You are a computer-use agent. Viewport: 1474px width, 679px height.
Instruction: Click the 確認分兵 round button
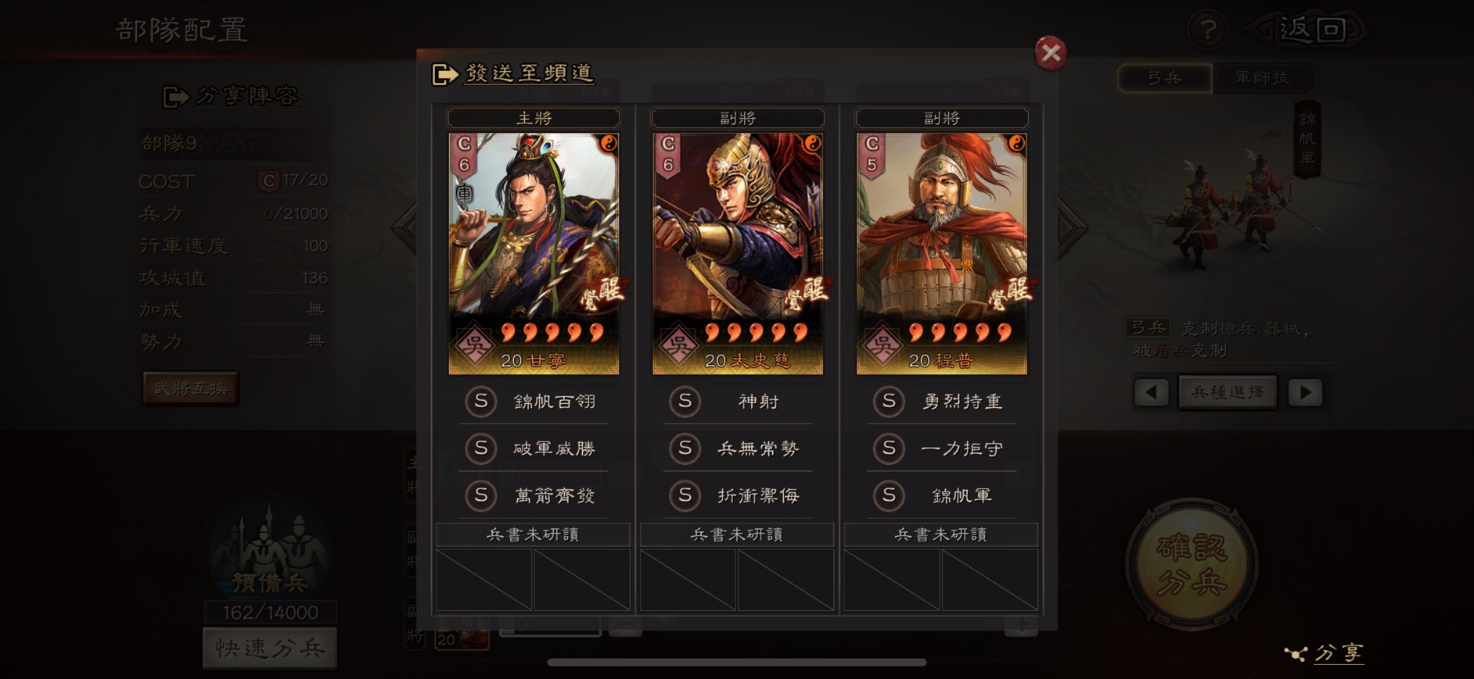tap(1192, 564)
